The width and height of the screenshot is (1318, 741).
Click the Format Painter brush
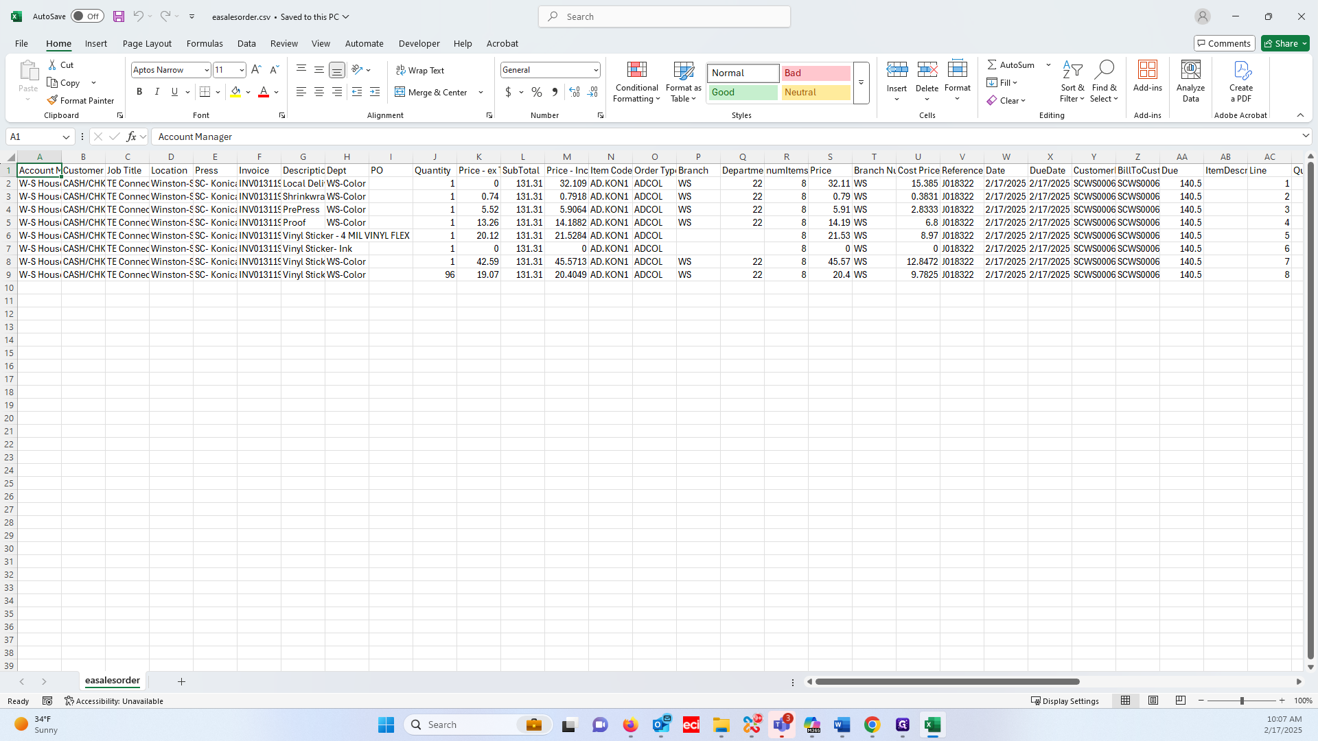(53, 100)
